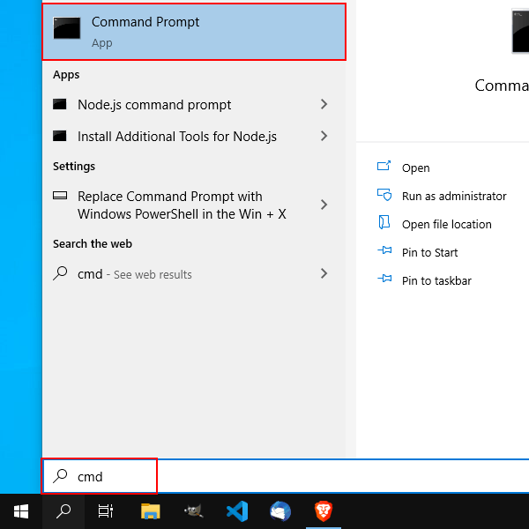Click the Run as administrator shield icon
This screenshot has width=529, height=529.
point(384,195)
